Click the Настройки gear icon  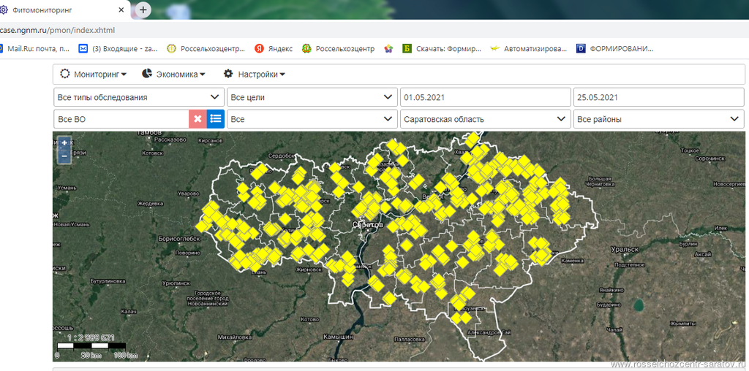(228, 74)
